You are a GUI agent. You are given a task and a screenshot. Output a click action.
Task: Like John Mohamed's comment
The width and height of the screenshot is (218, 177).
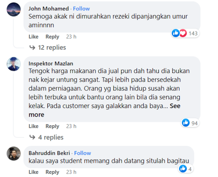pyautogui.click(x=33, y=37)
